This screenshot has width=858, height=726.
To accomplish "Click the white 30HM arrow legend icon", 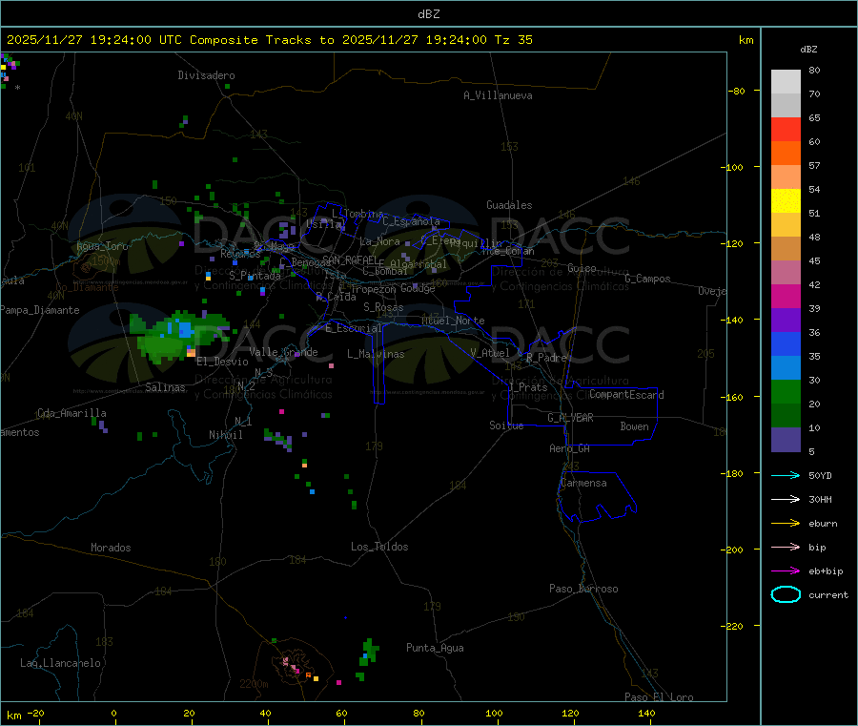I will point(786,499).
